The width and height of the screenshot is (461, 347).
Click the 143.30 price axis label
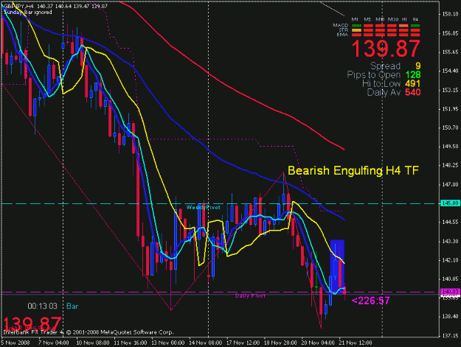pyautogui.click(x=450, y=241)
